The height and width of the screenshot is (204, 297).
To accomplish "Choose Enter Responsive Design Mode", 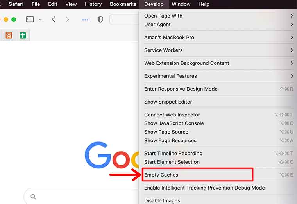I will click(218, 89).
